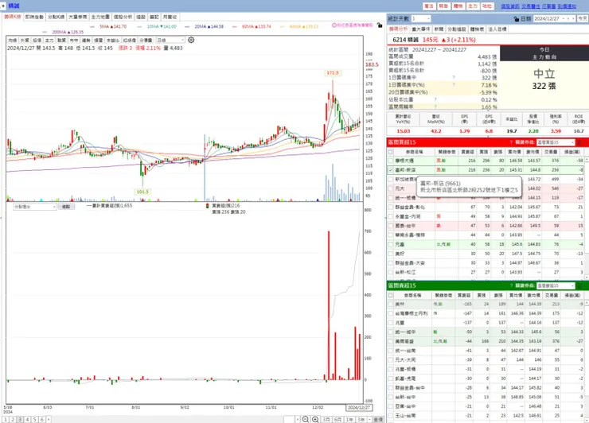The width and height of the screenshot is (589, 423).
Task: Step date backward with left arrow
Action: pos(568,18)
